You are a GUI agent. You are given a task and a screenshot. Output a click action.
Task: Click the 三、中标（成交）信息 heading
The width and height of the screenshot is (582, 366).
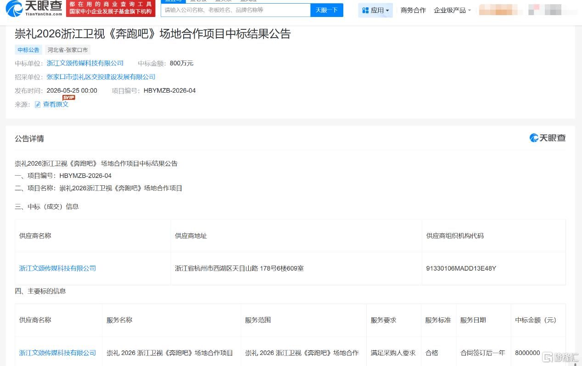click(x=47, y=206)
